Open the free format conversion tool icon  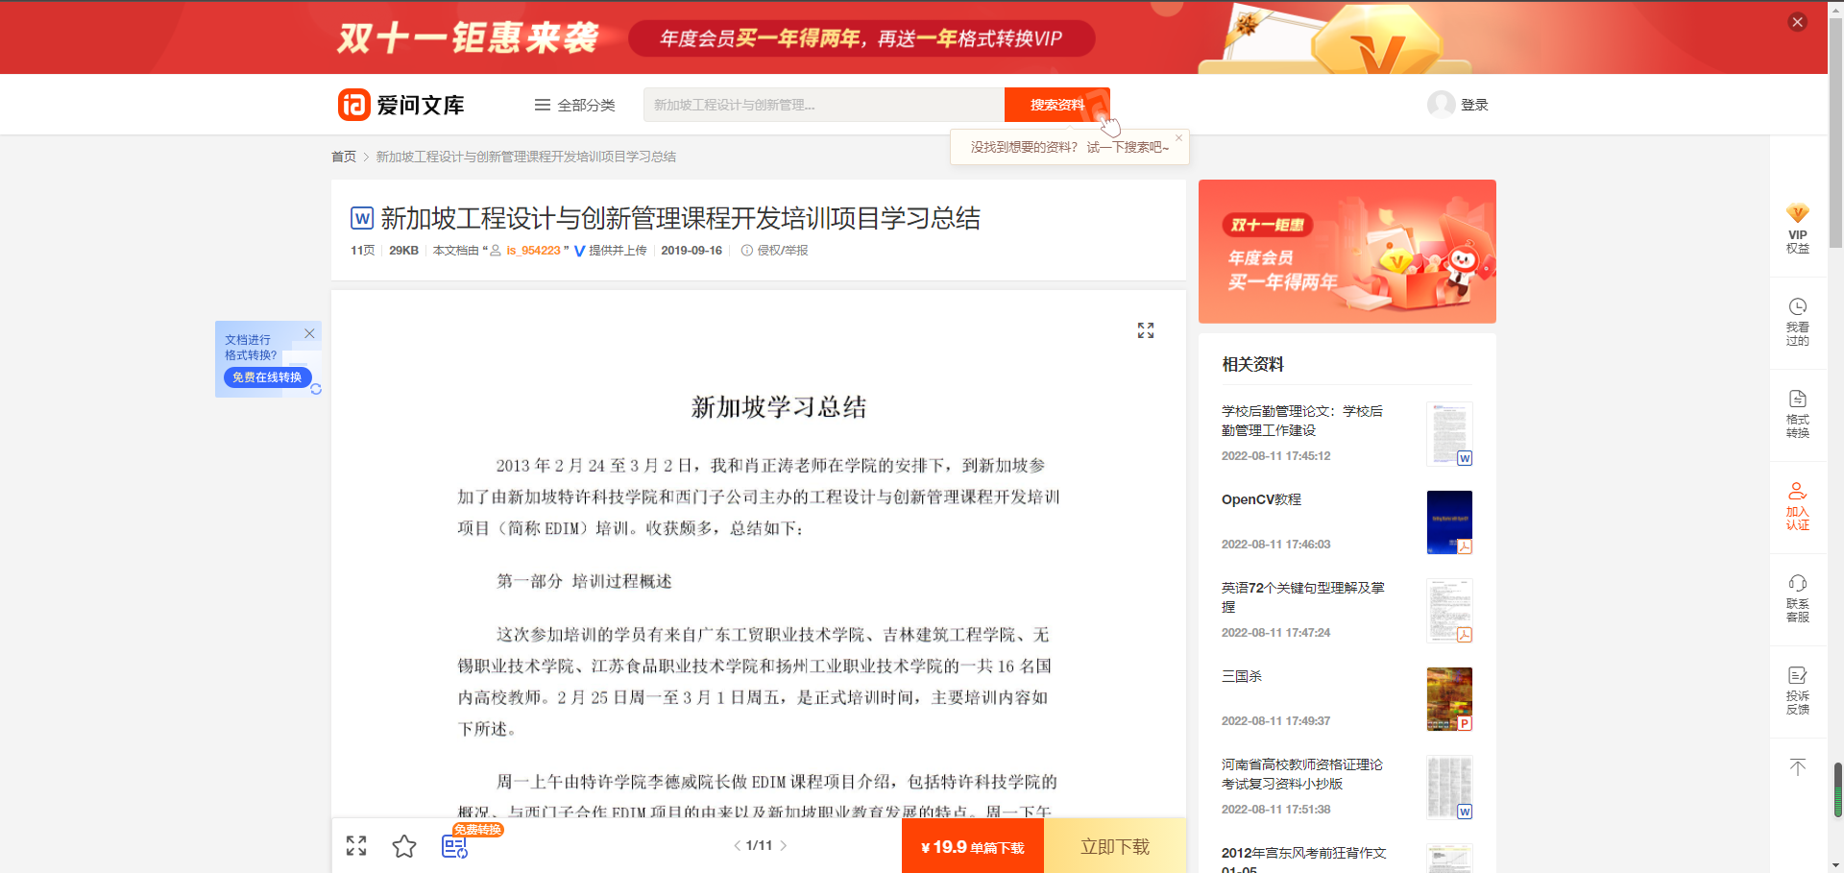[x=454, y=846]
